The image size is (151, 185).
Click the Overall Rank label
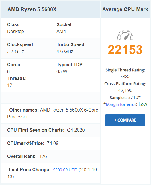pyautogui.click(x=22, y=156)
